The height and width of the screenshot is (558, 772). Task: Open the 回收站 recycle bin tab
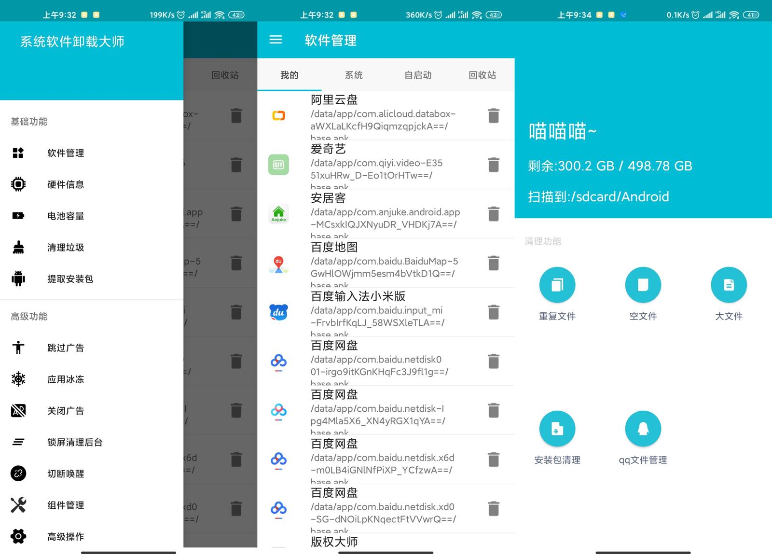[x=482, y=75]
